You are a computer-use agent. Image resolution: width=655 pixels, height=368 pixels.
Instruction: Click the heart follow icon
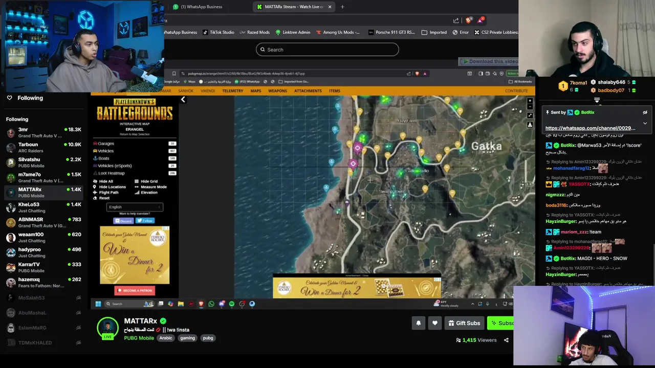(435, 323)
